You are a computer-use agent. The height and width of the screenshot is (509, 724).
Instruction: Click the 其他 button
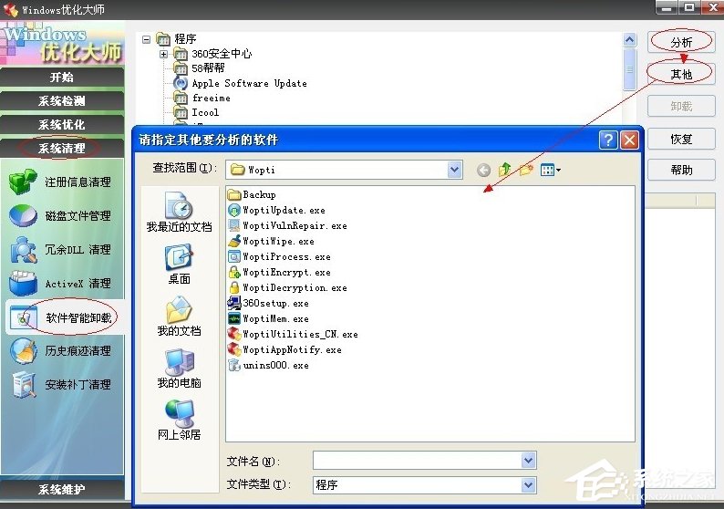(x=681, y=75)
